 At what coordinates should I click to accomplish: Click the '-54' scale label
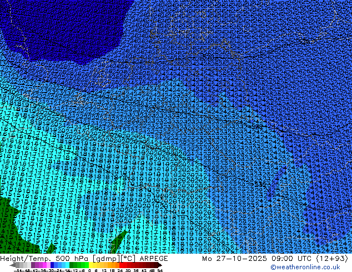(x=18, y=270)
